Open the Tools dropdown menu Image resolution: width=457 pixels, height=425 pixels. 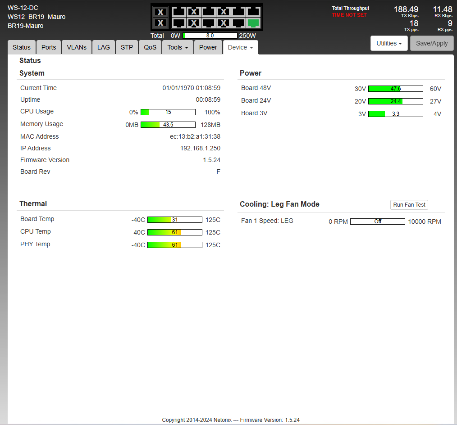[x=178, y=47]
